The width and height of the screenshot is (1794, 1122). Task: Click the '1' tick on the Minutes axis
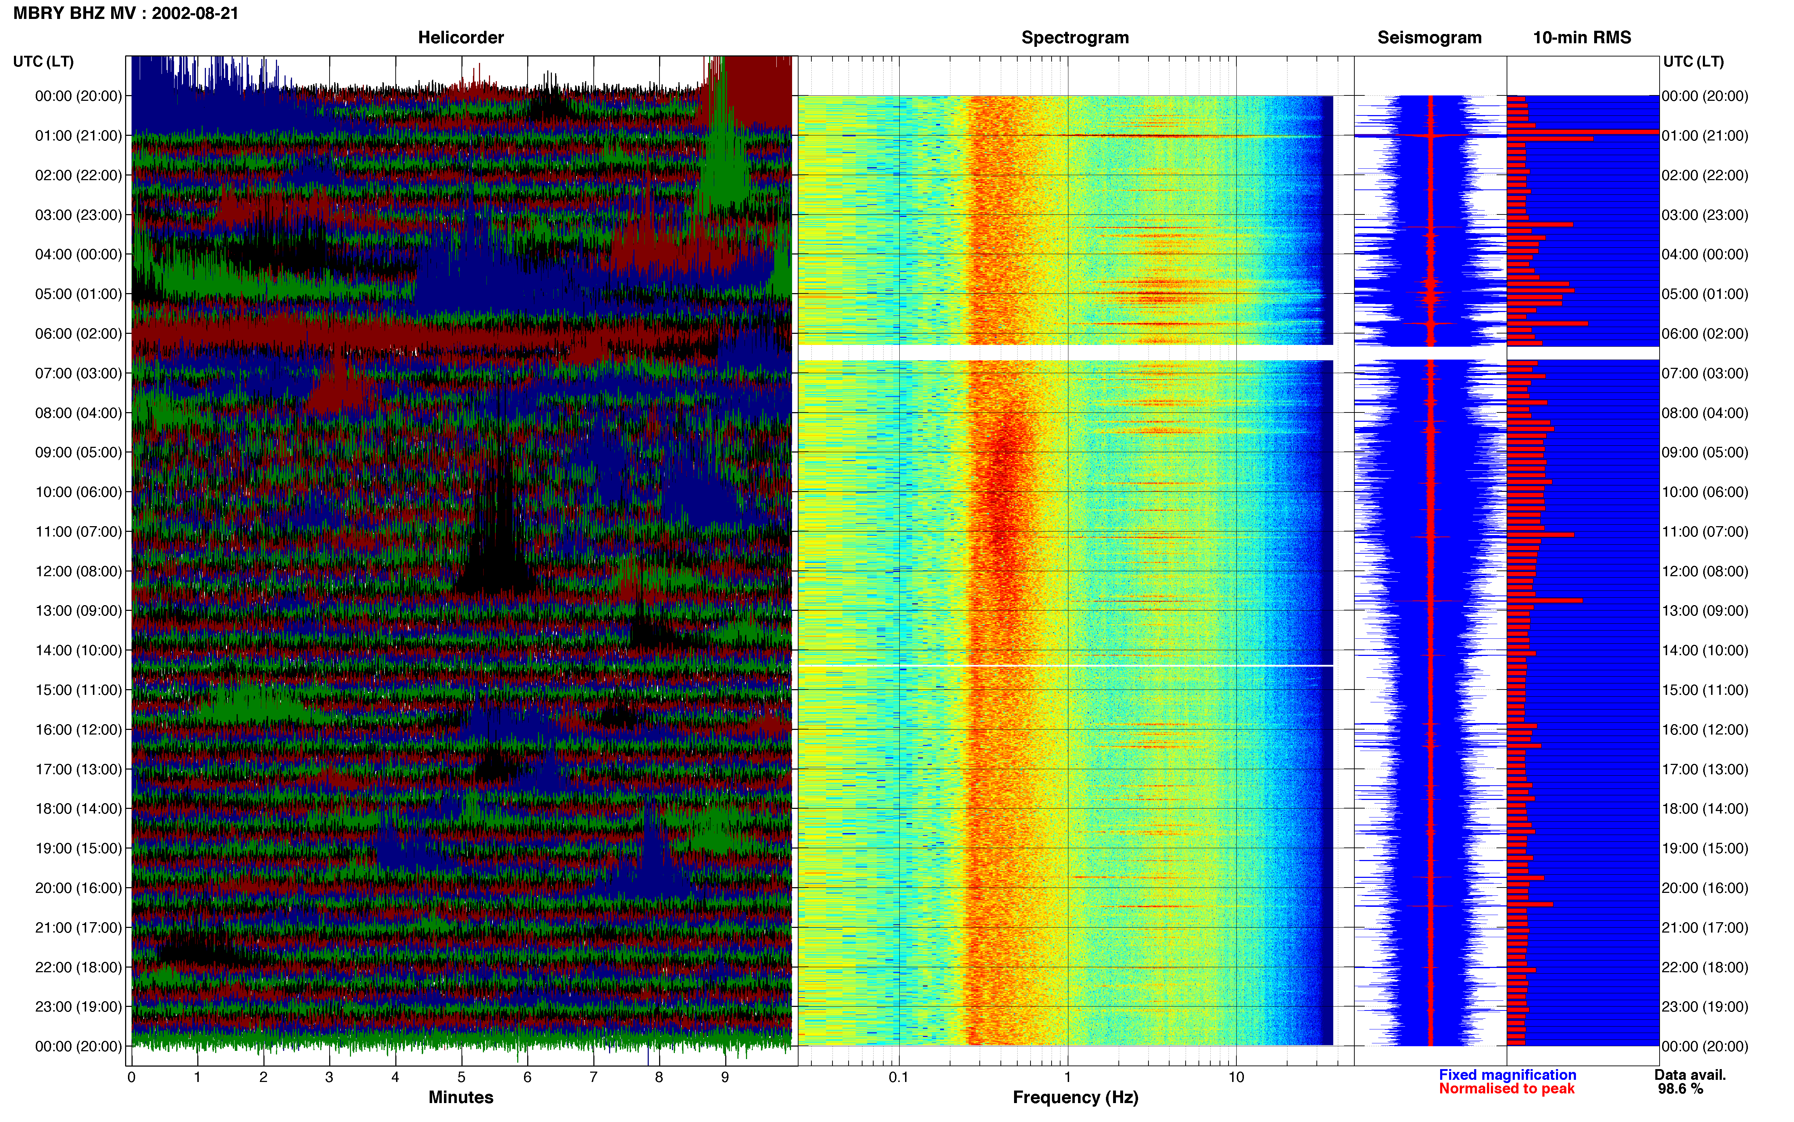pos(197,1077)
